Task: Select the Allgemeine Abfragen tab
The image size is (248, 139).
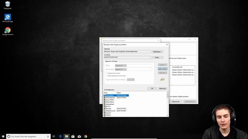Action: pos(111,61)
